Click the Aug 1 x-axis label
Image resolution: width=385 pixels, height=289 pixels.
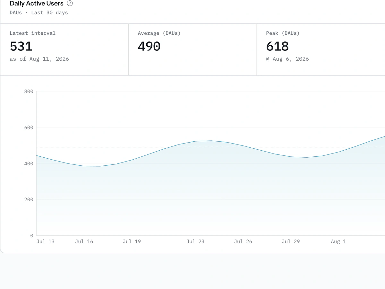click(x=338, y=241)
